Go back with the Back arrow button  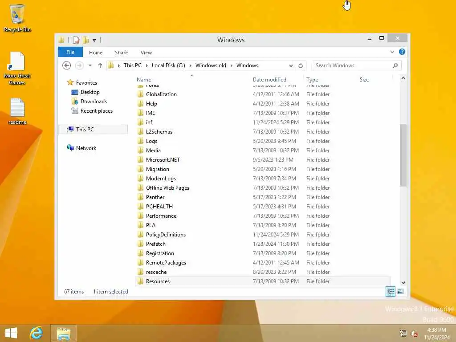(67, 65)
